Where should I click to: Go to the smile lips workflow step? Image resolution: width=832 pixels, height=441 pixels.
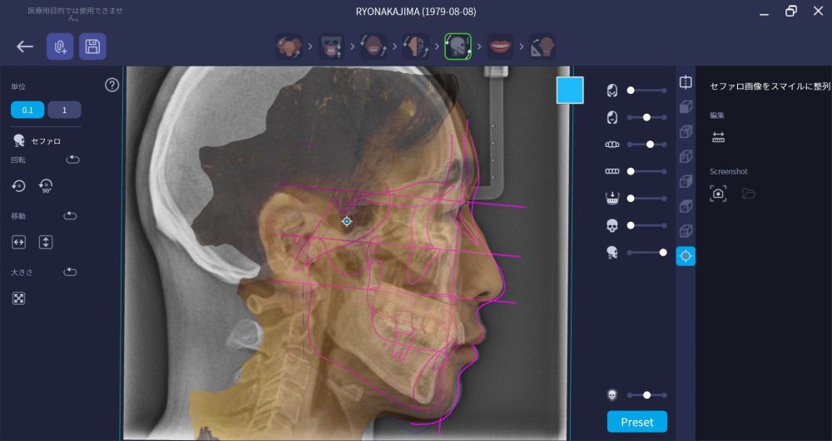tap(500, 47)
